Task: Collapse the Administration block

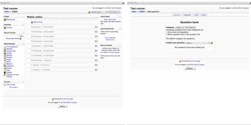Action: point(24,44)
